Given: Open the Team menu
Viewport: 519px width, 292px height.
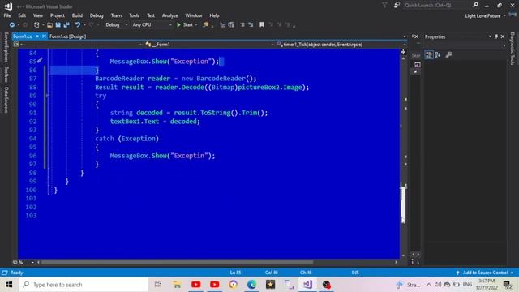Looking at the screenshot, I should (116, 15).
